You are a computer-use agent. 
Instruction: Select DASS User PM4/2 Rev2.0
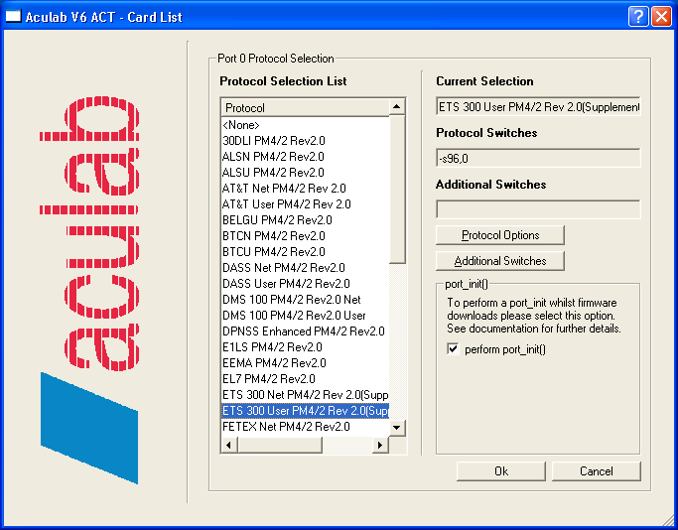[x=306, y=284]
